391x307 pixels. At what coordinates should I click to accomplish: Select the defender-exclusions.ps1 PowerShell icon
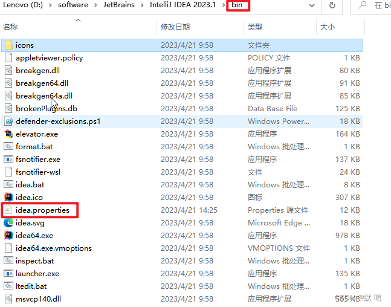[8, 121]
